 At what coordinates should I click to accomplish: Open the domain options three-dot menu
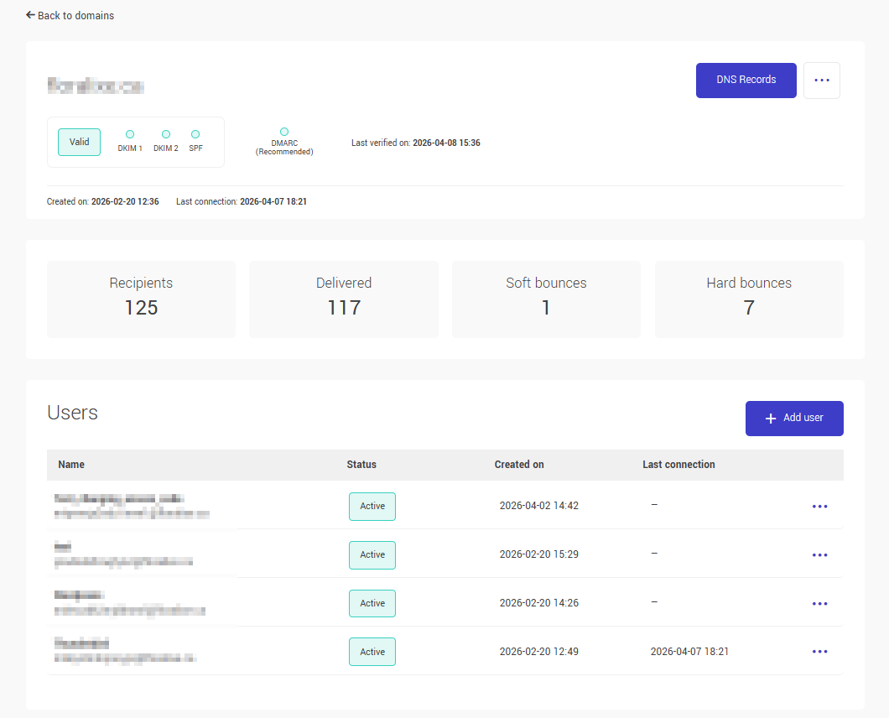coord(821,80)
